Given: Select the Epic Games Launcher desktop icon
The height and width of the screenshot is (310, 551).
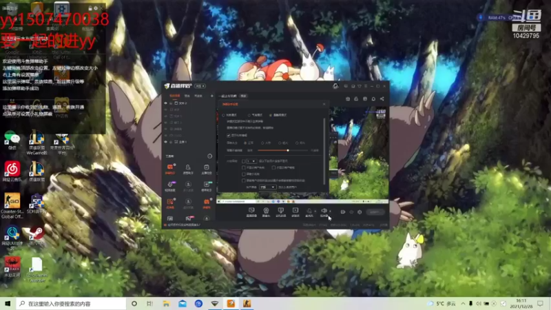Looking at the screenshot, I should click(x=37, y=269).
